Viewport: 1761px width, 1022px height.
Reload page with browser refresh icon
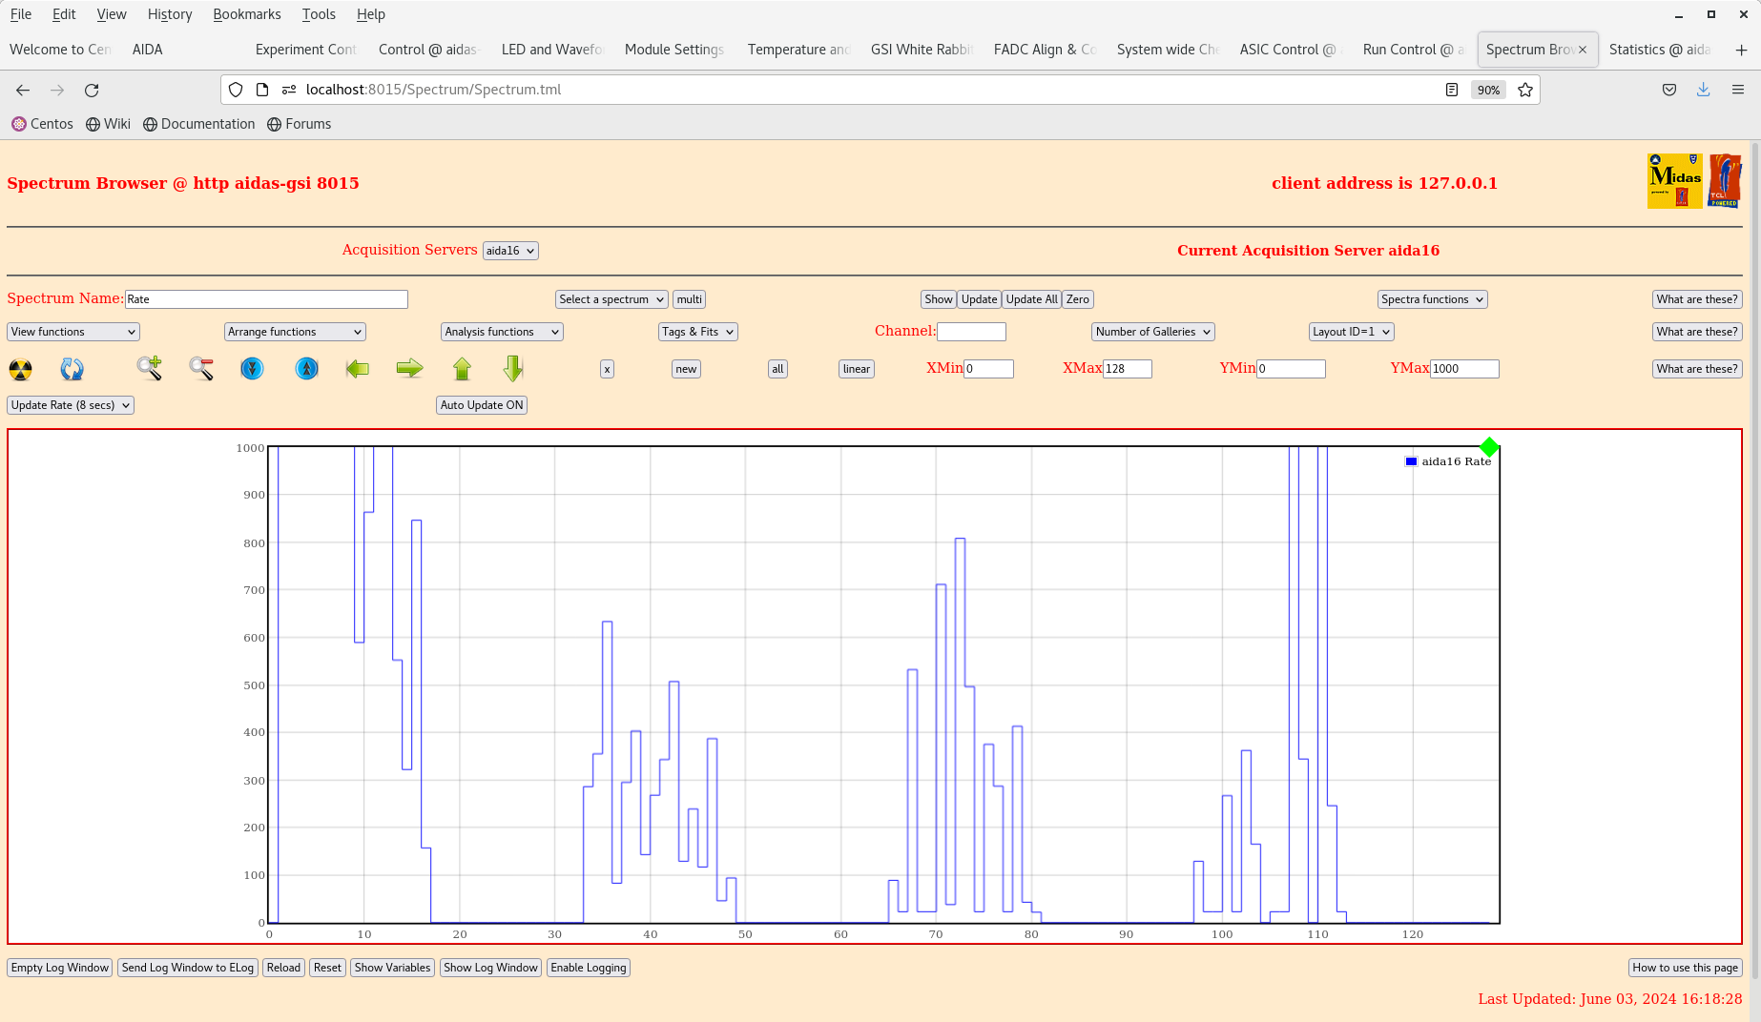(92, 90)
